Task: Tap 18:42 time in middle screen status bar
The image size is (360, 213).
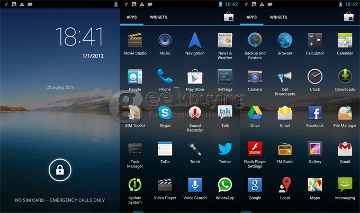Action: 231,4
